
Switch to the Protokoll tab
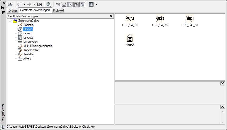(58, 10)
